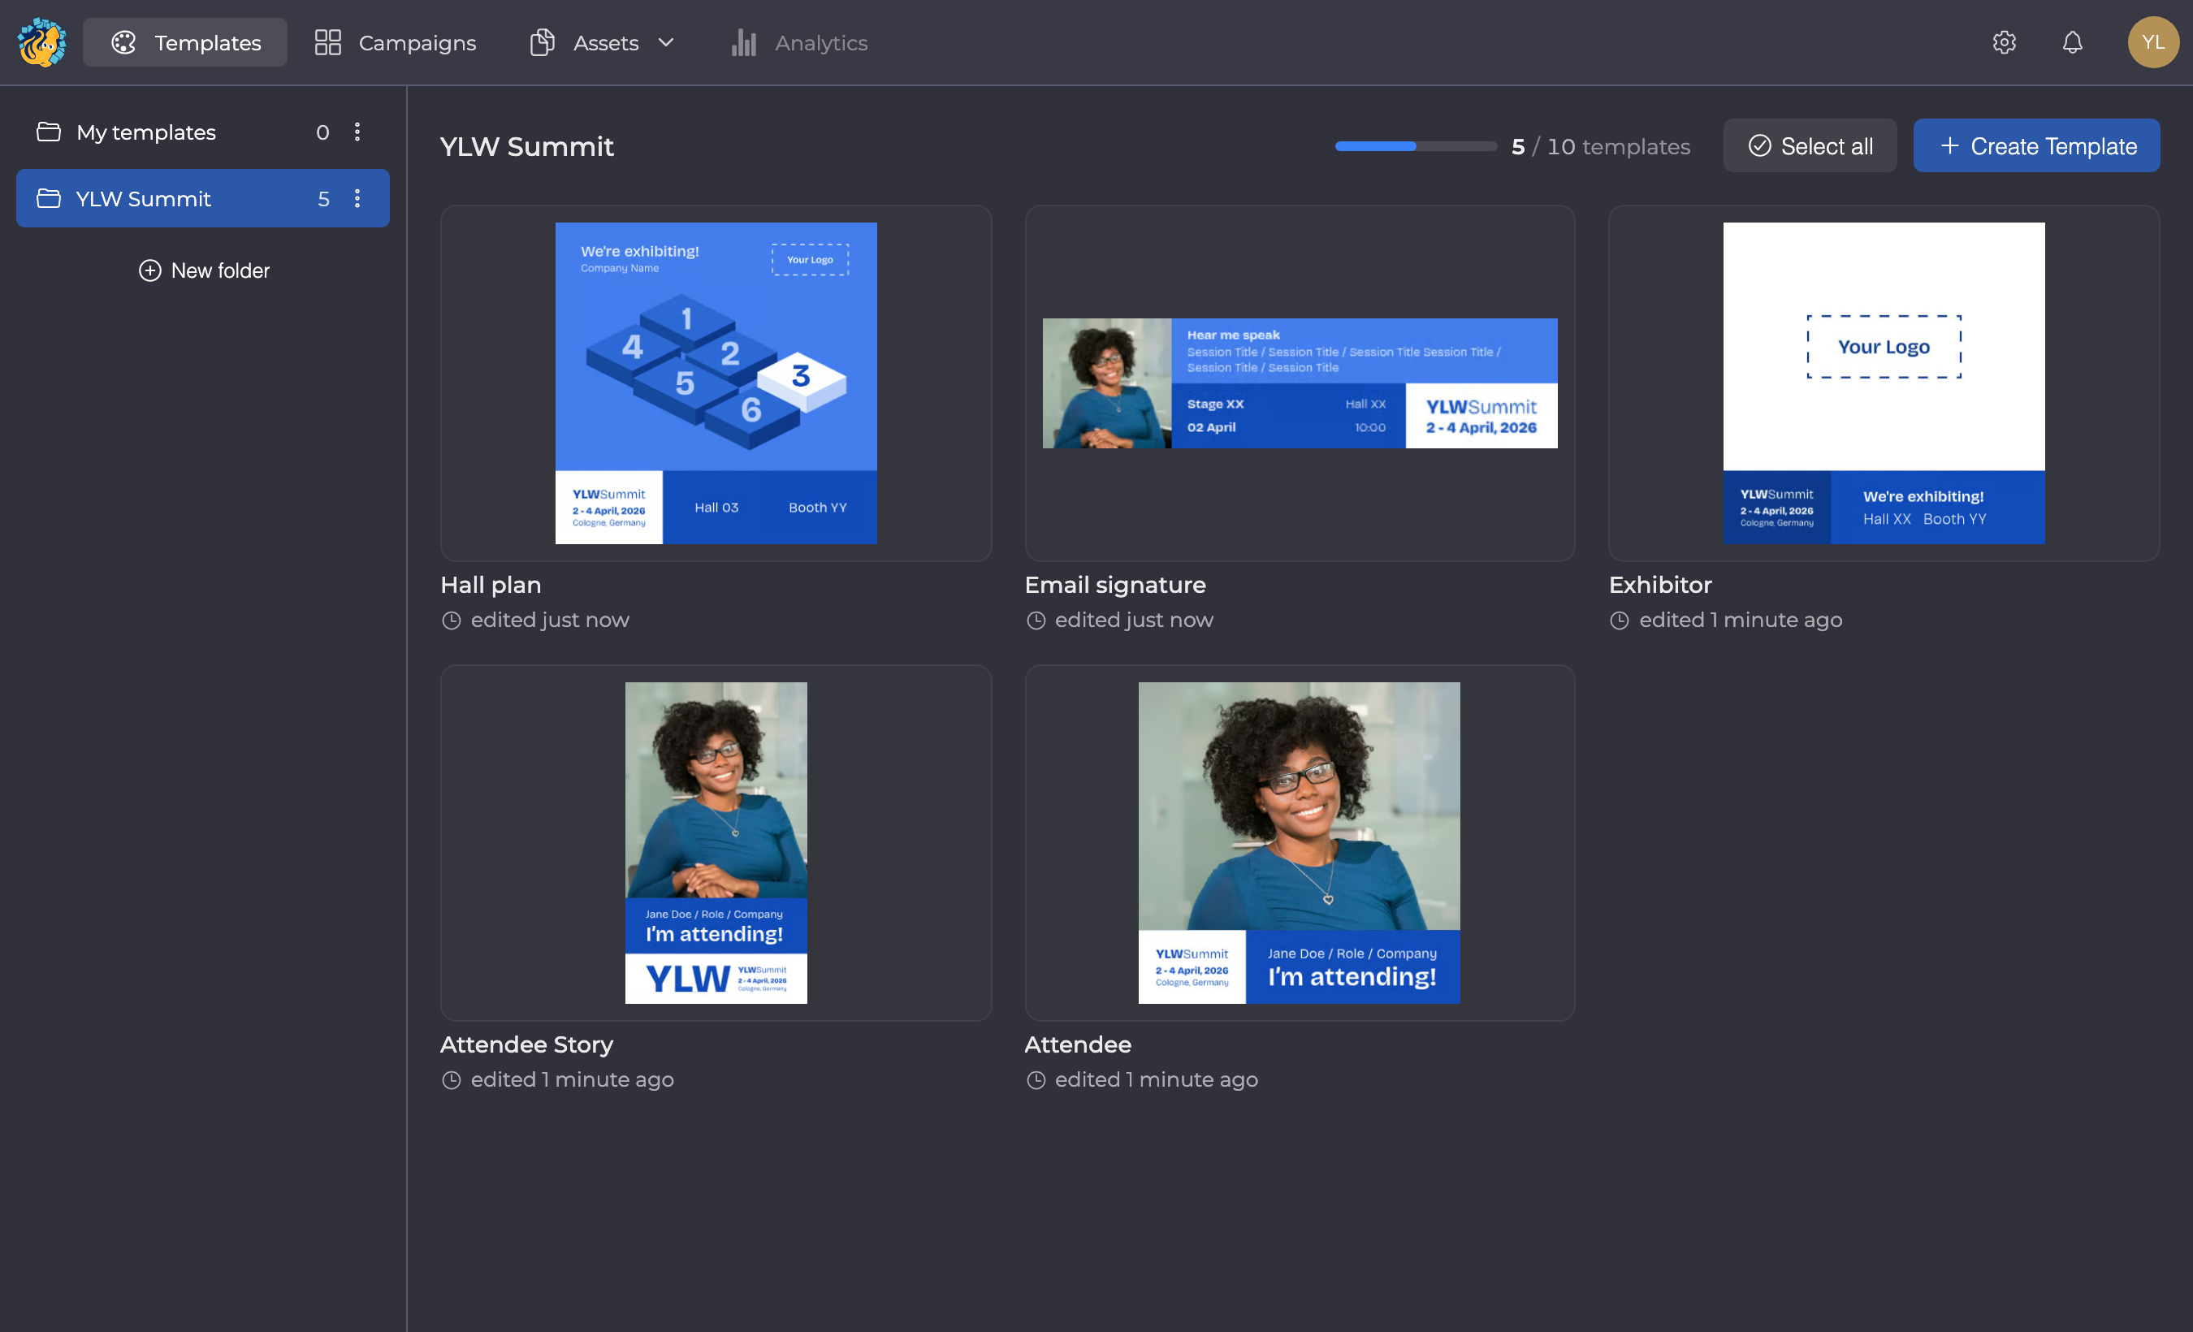Click 'edited 1 minute ago' under Attendee
This screenshot has height=1332, width=2193.
(1156, 1080)
